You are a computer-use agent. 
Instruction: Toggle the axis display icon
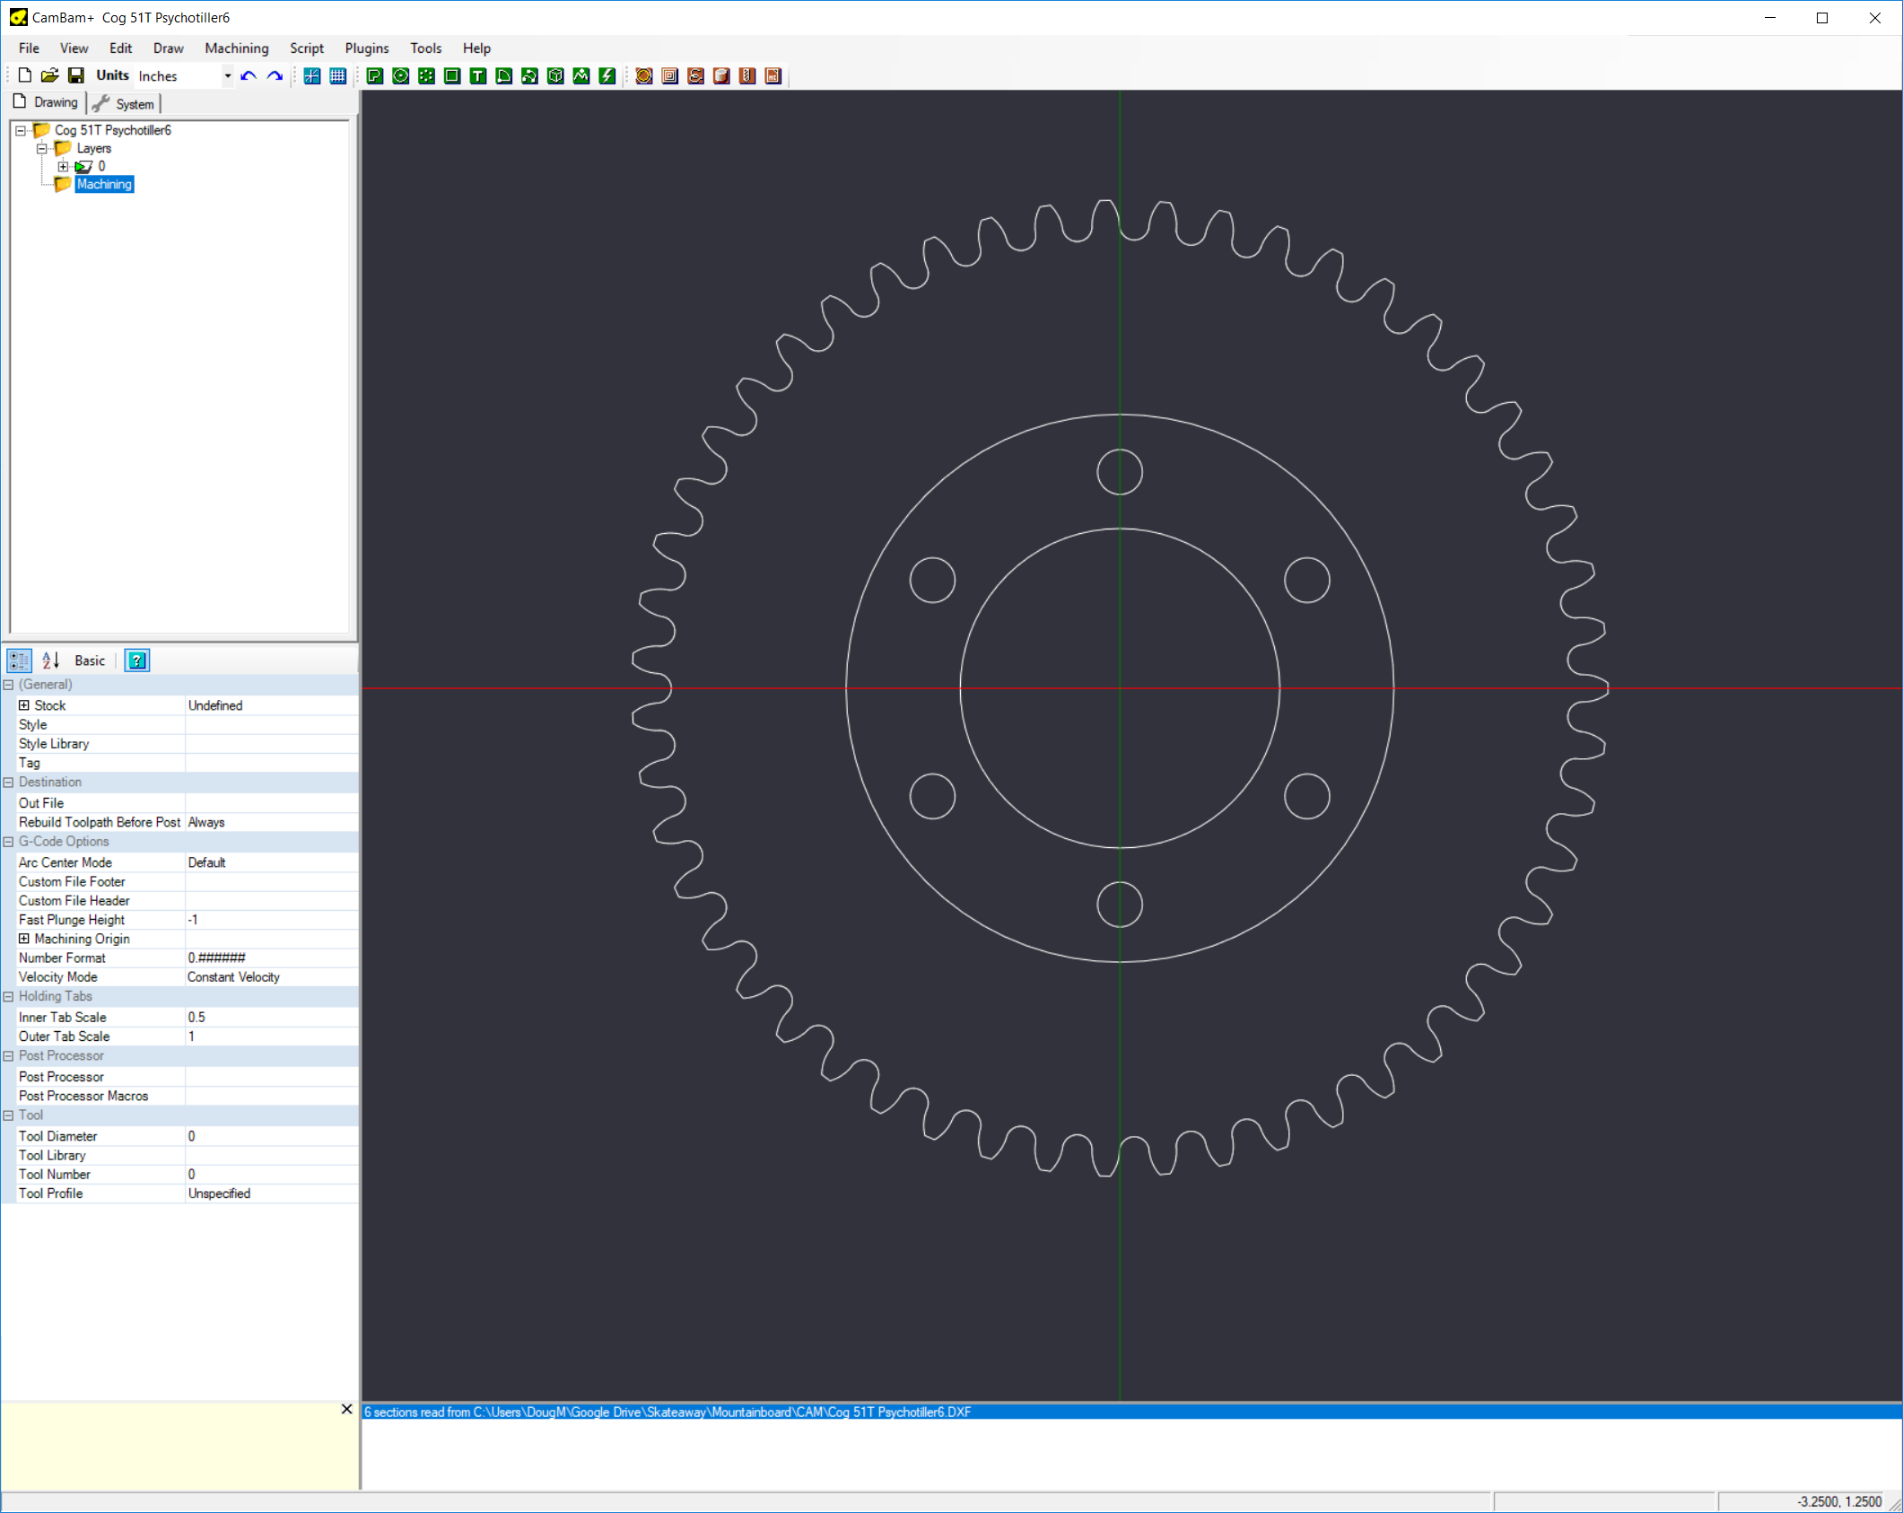coord(311,76)
